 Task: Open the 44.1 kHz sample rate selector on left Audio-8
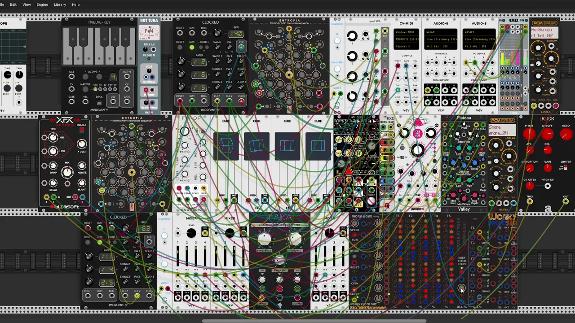[x=432, y=46]
